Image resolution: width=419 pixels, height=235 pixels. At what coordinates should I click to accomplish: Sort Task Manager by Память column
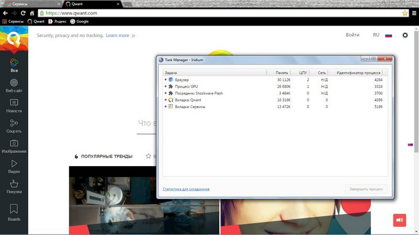pos(279,73)
